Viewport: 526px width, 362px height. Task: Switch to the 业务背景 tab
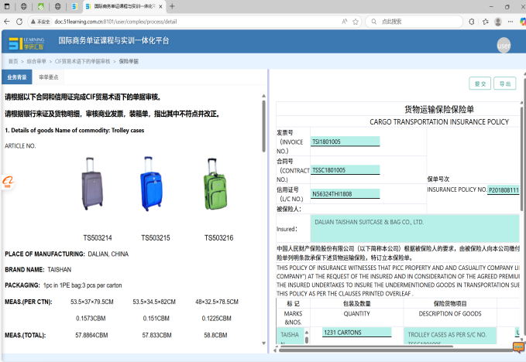pyautogui.click(x=16, y=77)
